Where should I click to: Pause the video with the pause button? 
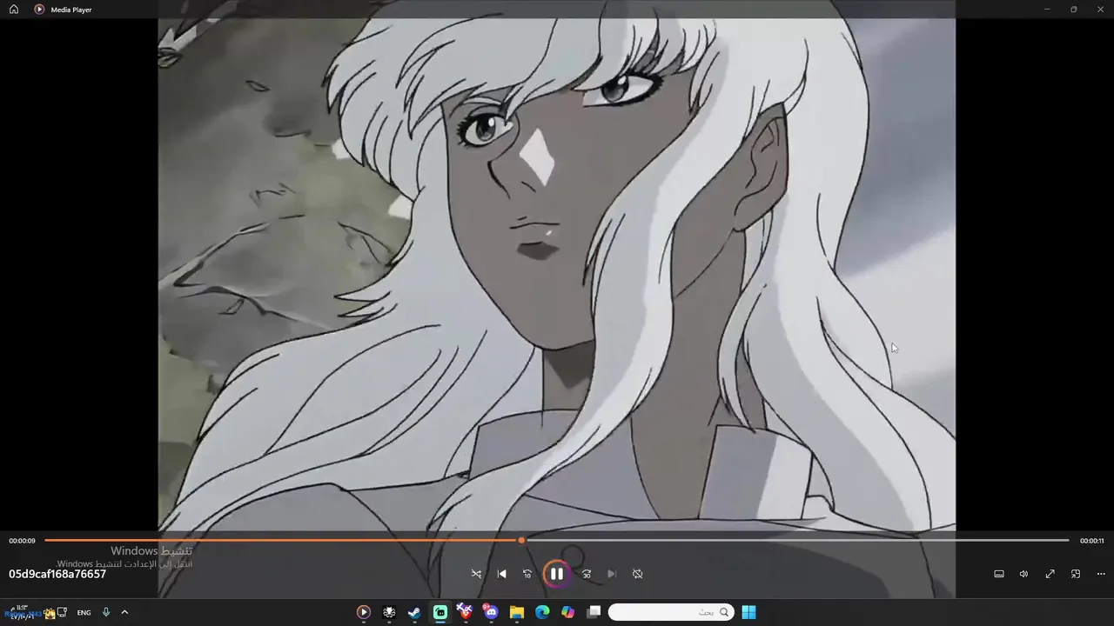pyautogui.click(x=556, y=574)
